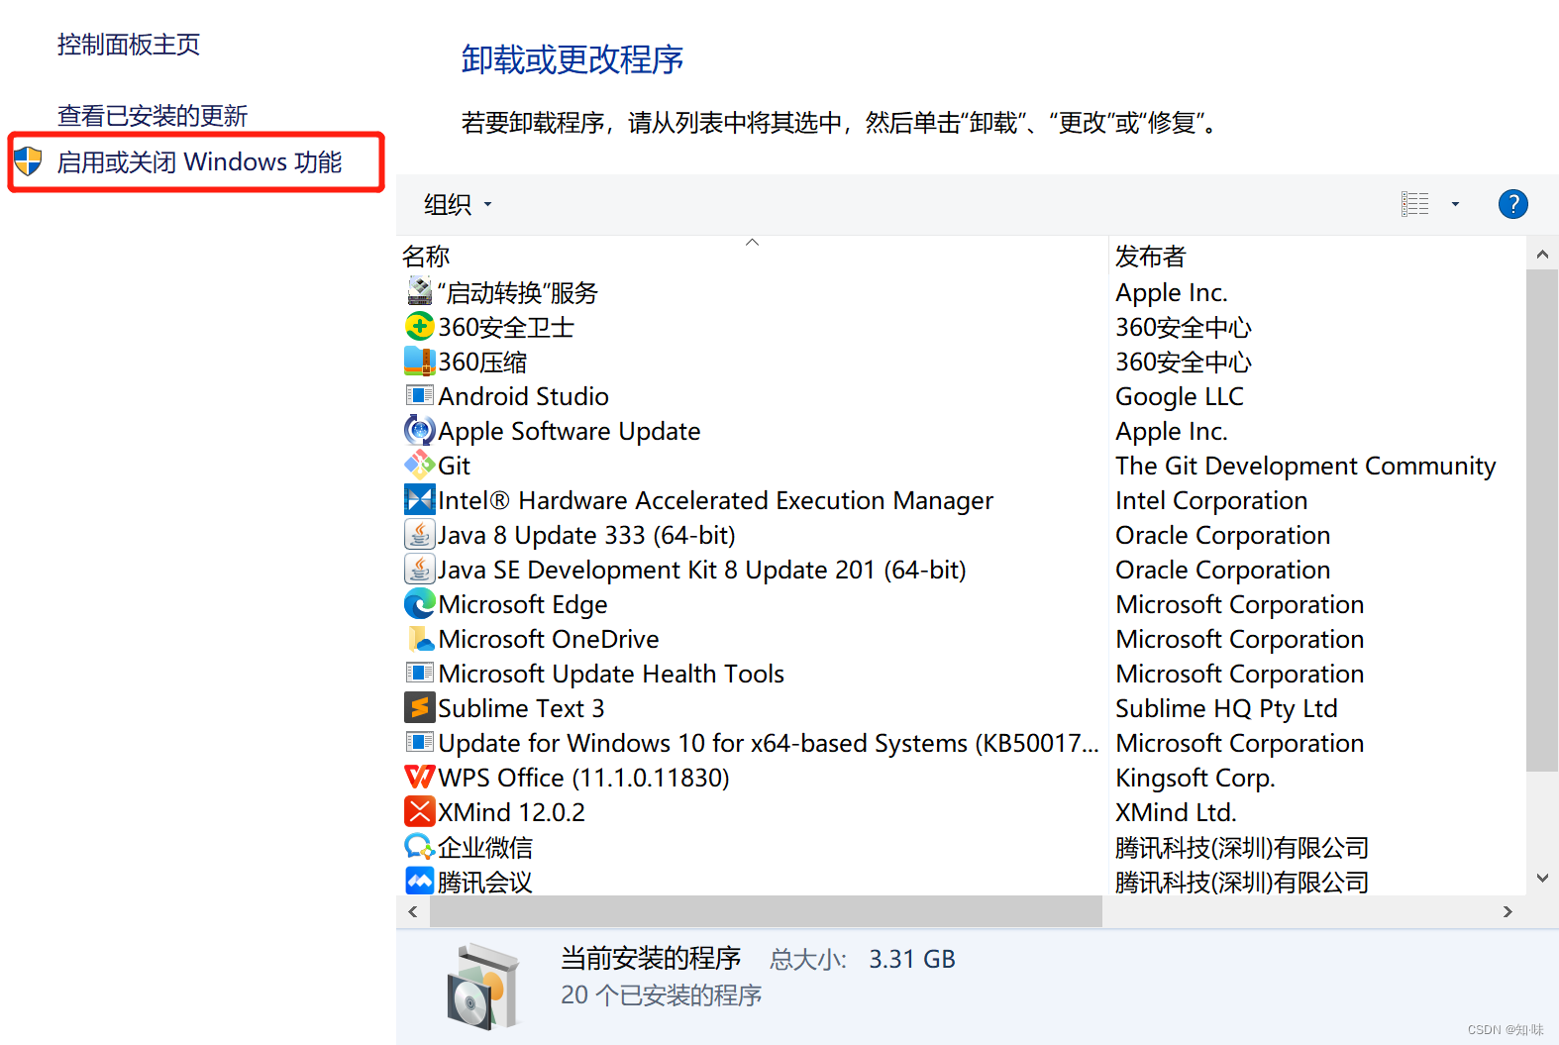The image size is (1559, 1045).
Task: Expand the view options dropdown arrow
Action: 1455,204
